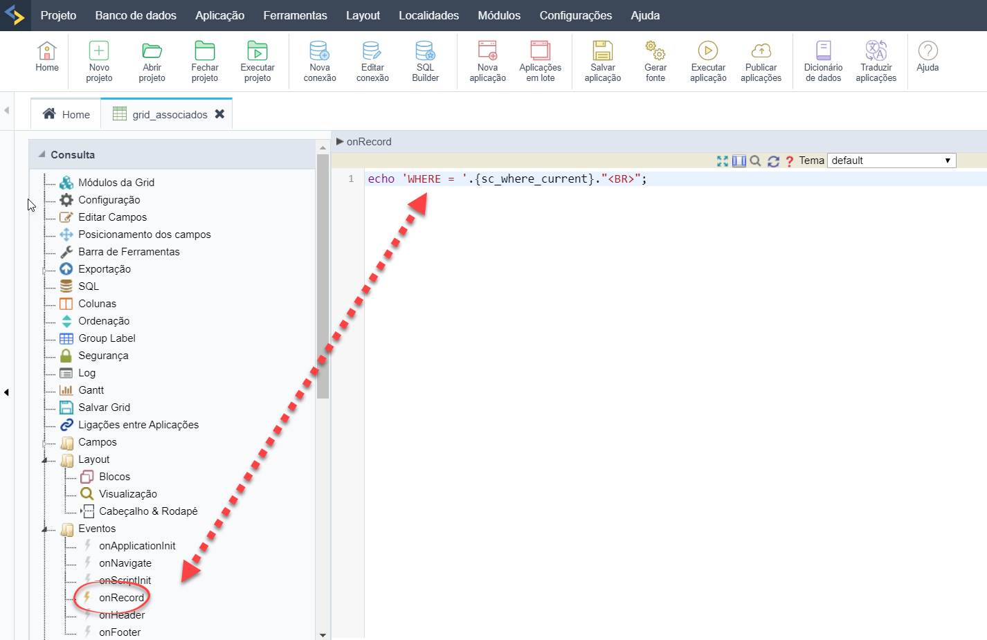Click the Scriptcase logo icon
987x640 pixels.
click(x=15, y=15)
